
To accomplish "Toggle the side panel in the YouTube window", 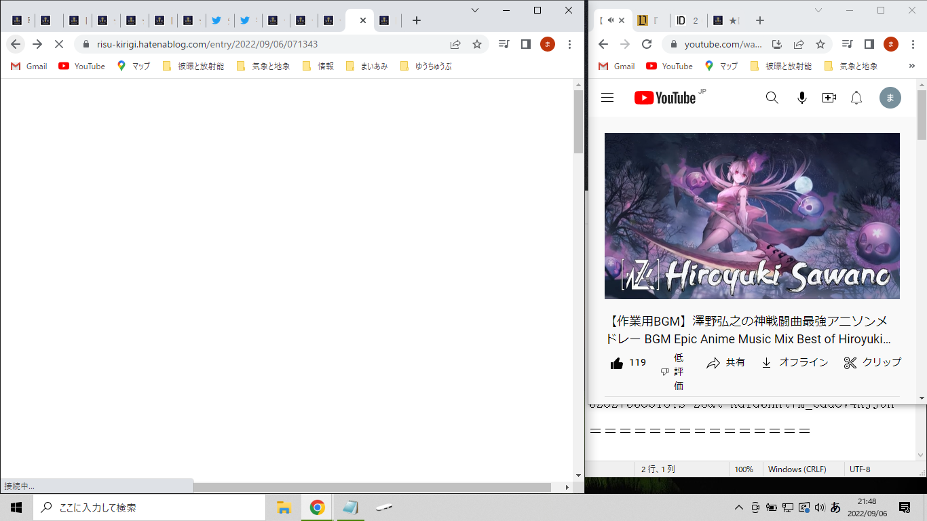I will pos(869,44).
